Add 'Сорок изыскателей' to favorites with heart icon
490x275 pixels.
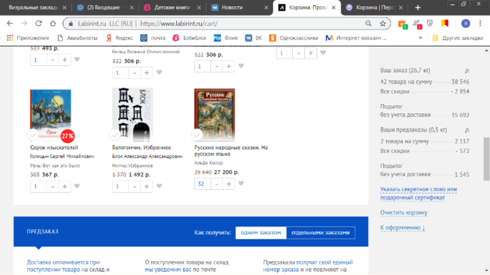[77, 186]
